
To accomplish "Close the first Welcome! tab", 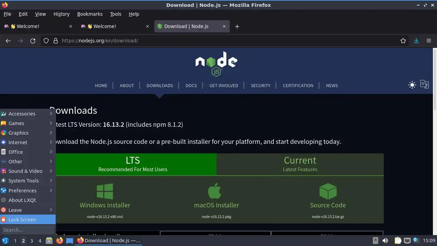I will (x=71, y=26).
